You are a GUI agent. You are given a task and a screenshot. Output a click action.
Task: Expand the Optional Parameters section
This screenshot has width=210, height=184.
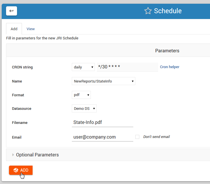pyautogui.click(x=37, y=155)
